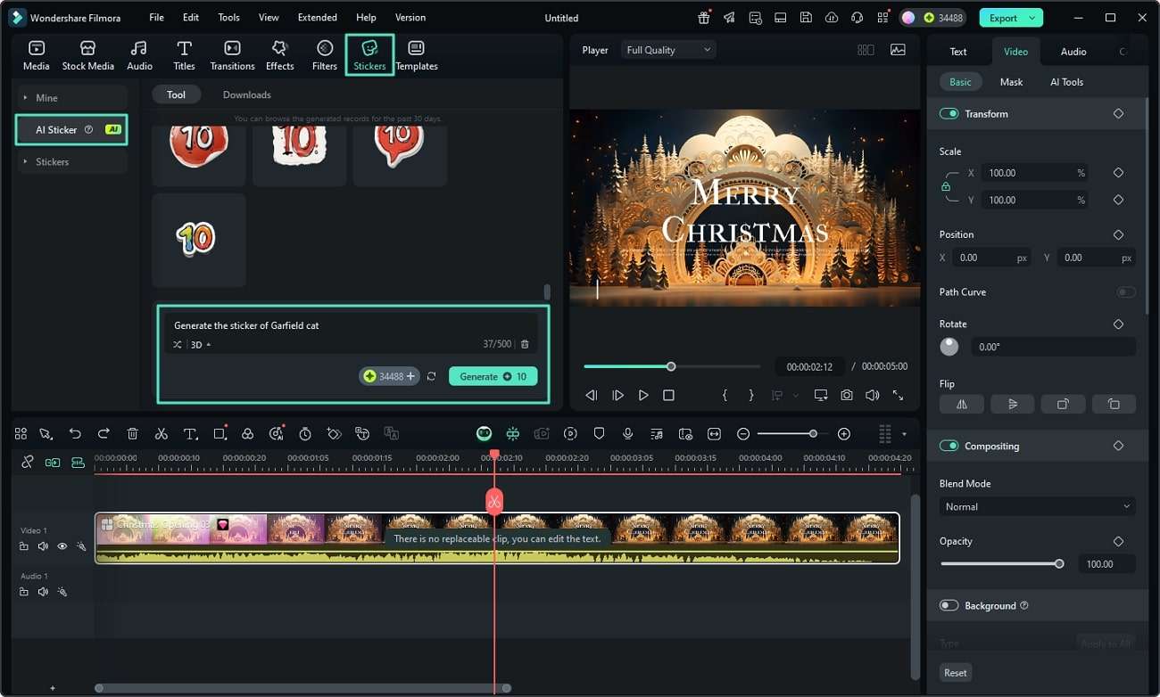
Task: Click the microphone voiceover icon
Action: pos(628,434)
